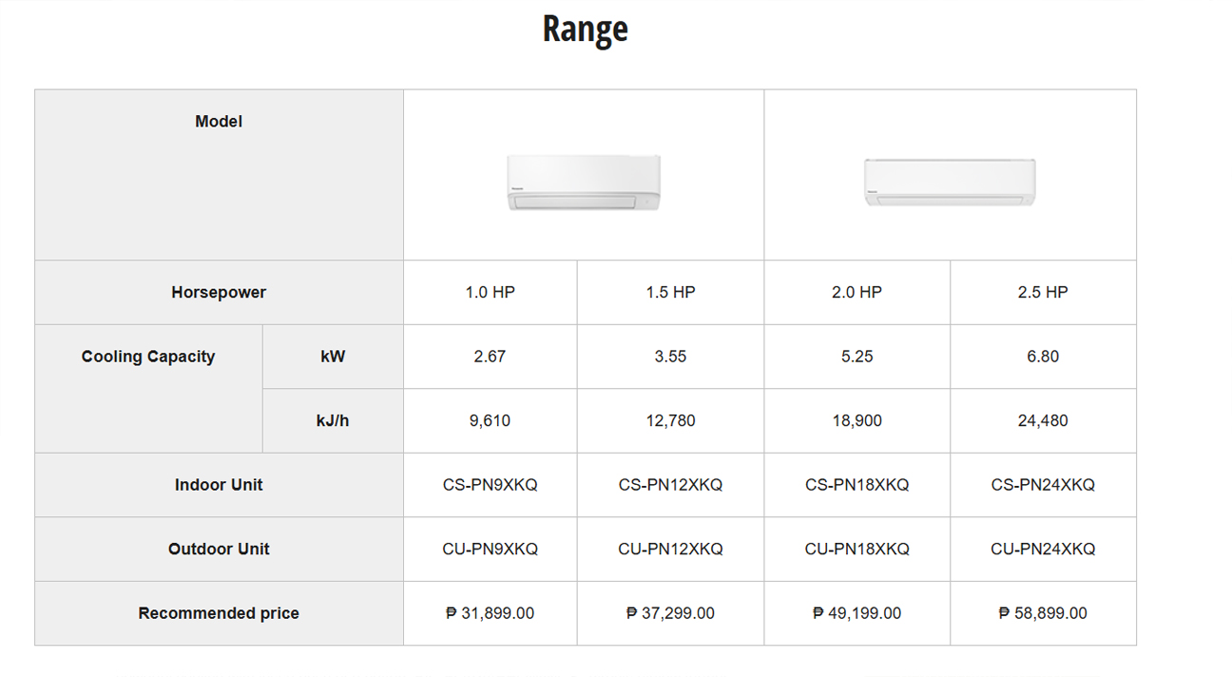Select indoor unit CS-PN24XKQ
The height and width of the screenshot is (677, 1232).
[1043, 485]
